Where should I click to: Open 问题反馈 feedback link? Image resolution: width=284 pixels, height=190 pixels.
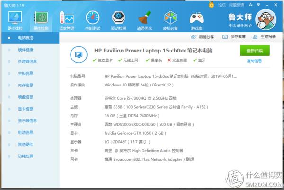237,5
